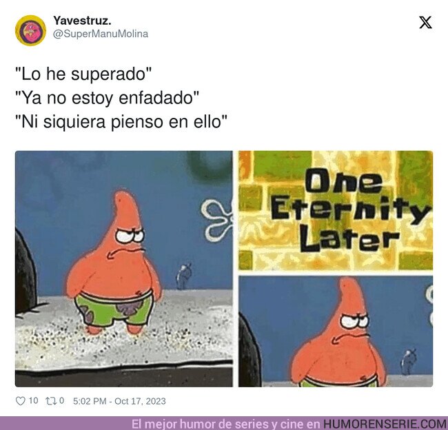Click the "Eternity" word in title card
This screenshot has width=448, height=430.
pos(350,210)
